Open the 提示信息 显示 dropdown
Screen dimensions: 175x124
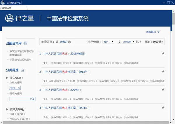[x=108, y=42]
